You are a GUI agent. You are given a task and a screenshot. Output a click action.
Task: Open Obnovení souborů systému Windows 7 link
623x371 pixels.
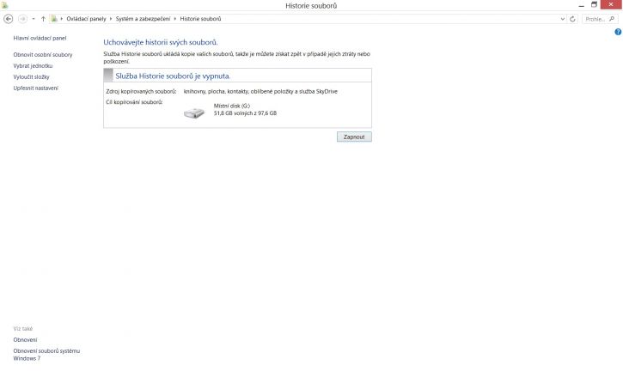tap(46, 355)
